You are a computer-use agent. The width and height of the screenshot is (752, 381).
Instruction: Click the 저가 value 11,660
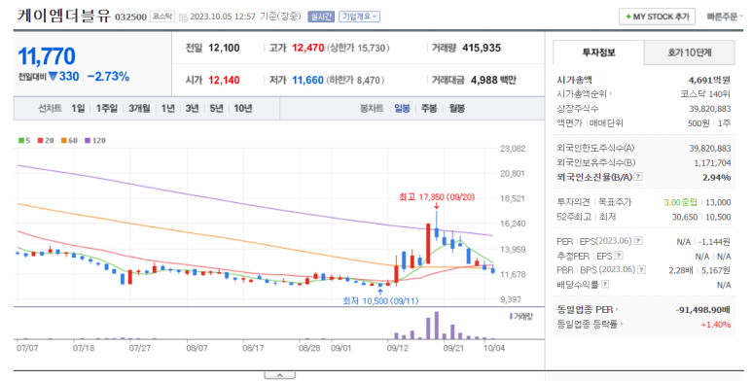[x=307, y=80]
